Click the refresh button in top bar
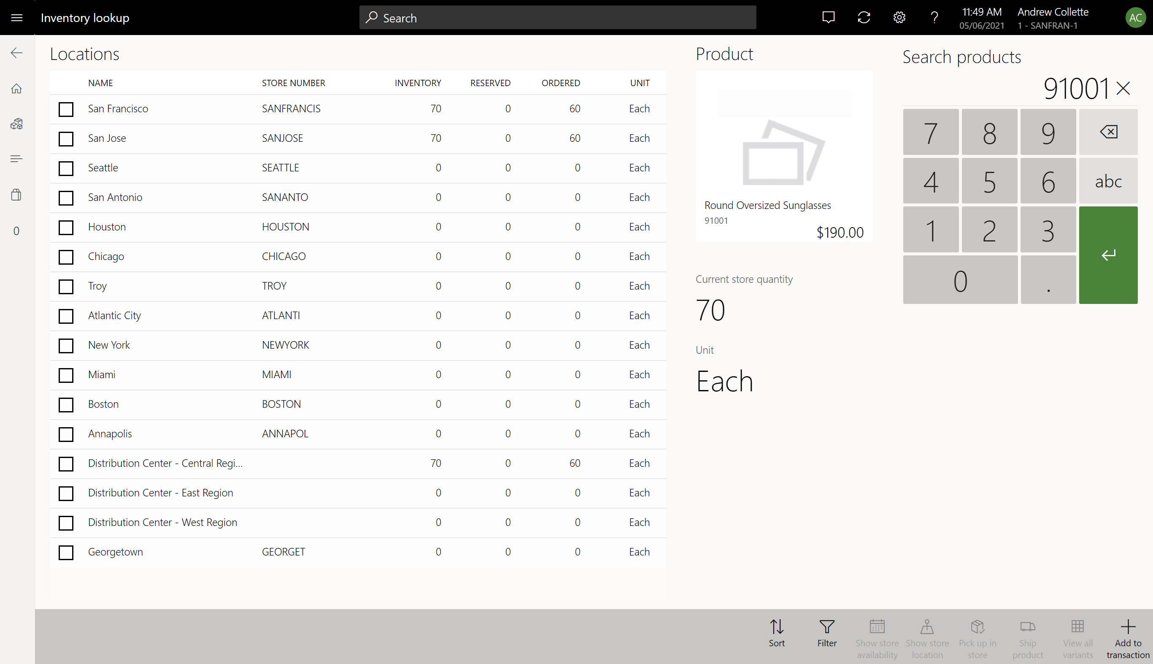The image size is (1153, 664). (x=864, y=17)
